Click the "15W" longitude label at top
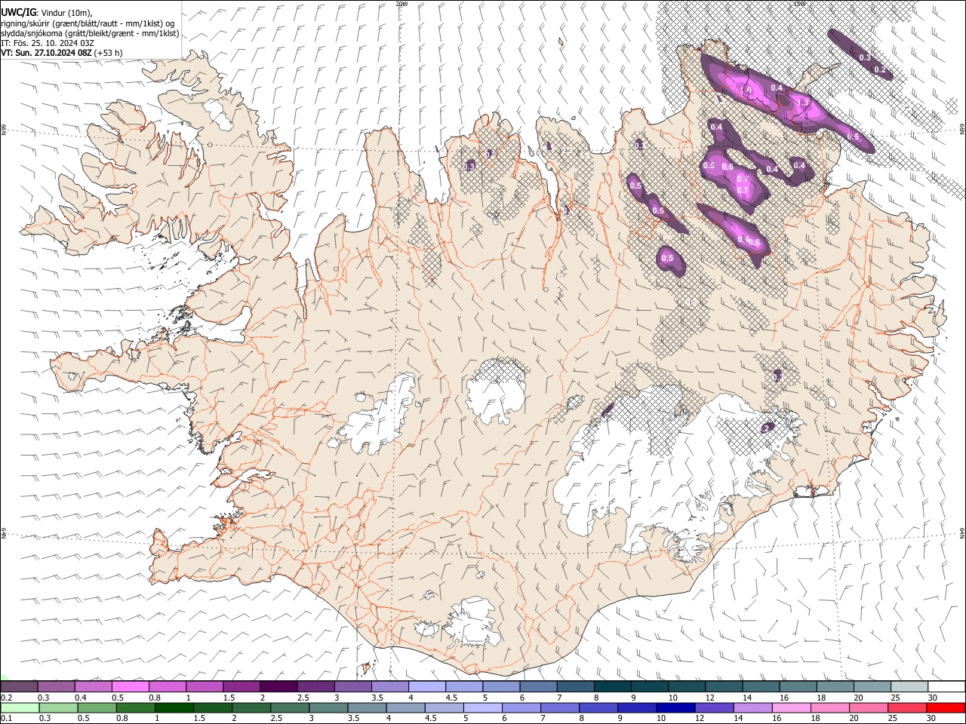This screenshot has height=724, width=966. 799,4
